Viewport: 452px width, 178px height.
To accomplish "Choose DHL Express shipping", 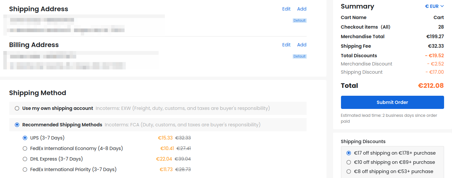I will (25, 159).
